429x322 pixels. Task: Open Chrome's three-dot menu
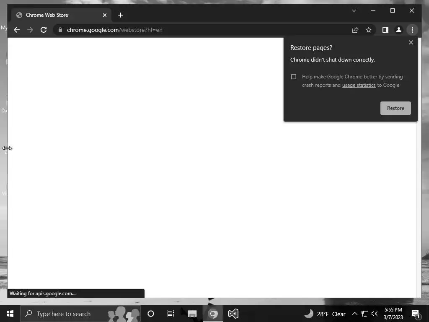pos(412,30)
